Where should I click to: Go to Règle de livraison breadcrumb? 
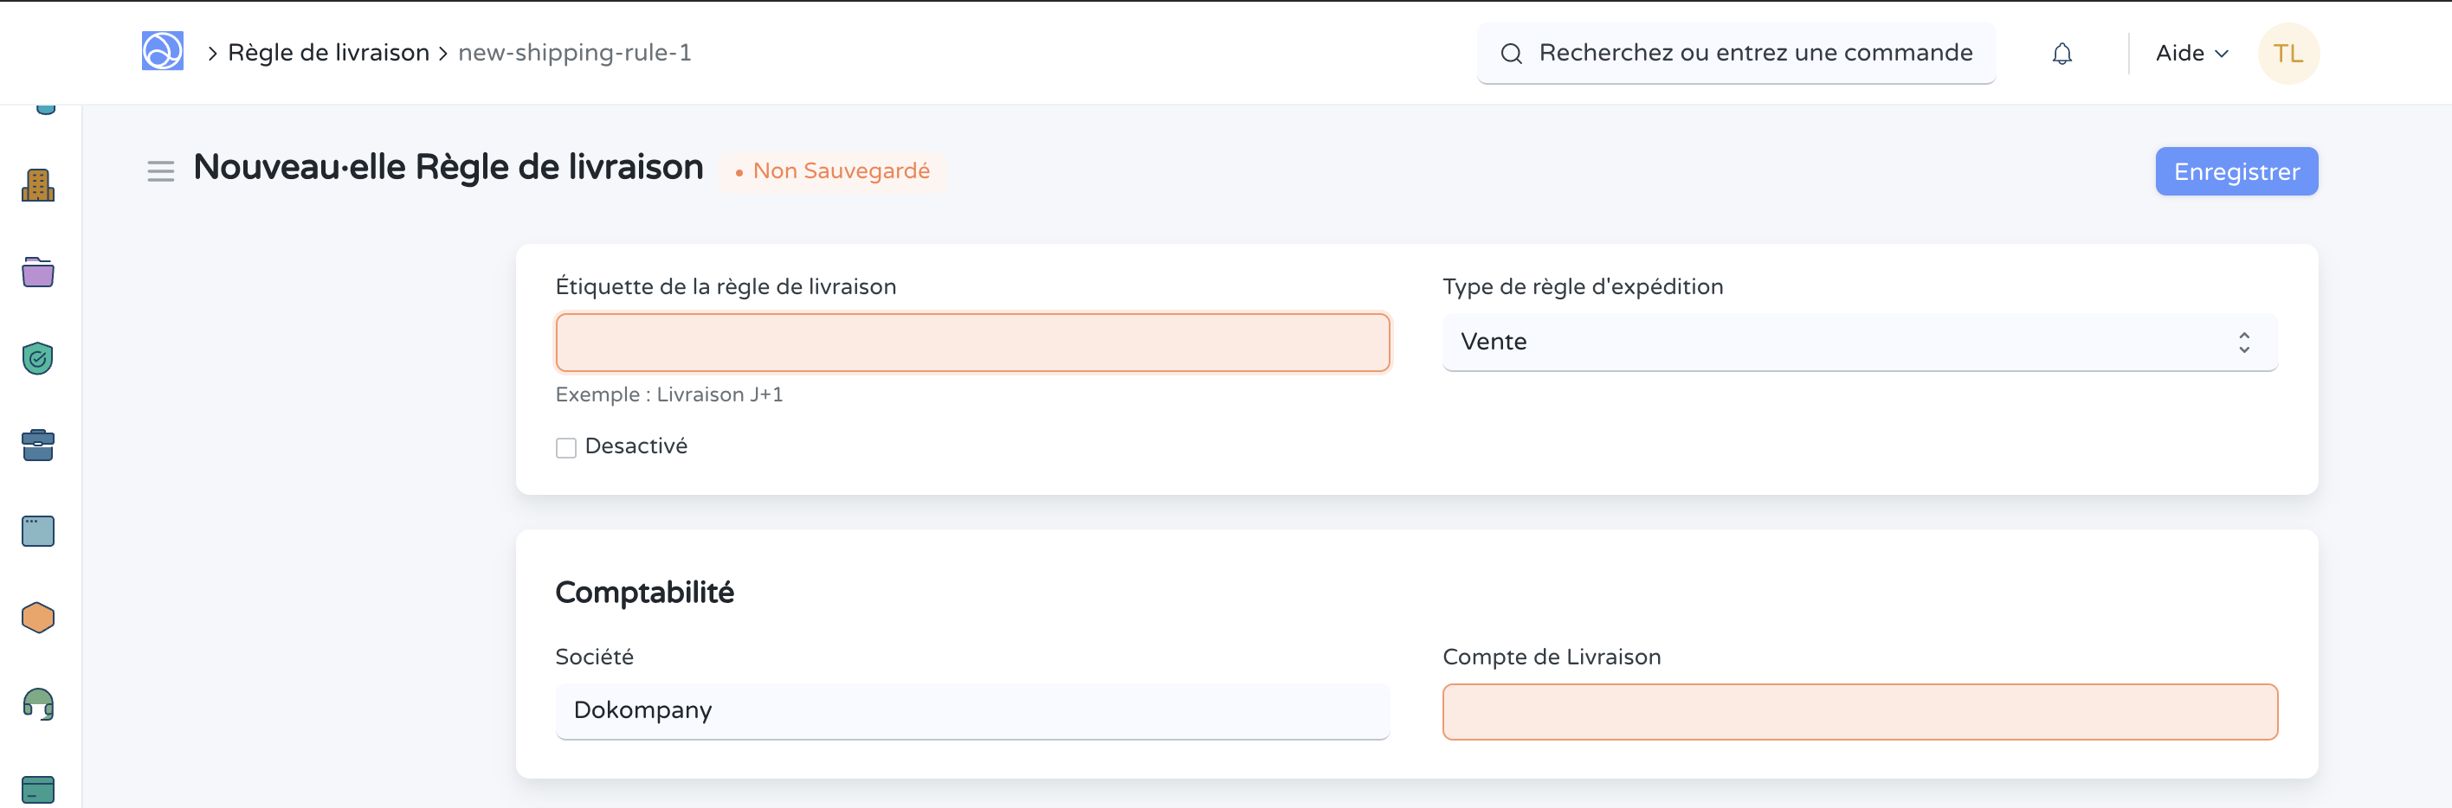(328, 54)
